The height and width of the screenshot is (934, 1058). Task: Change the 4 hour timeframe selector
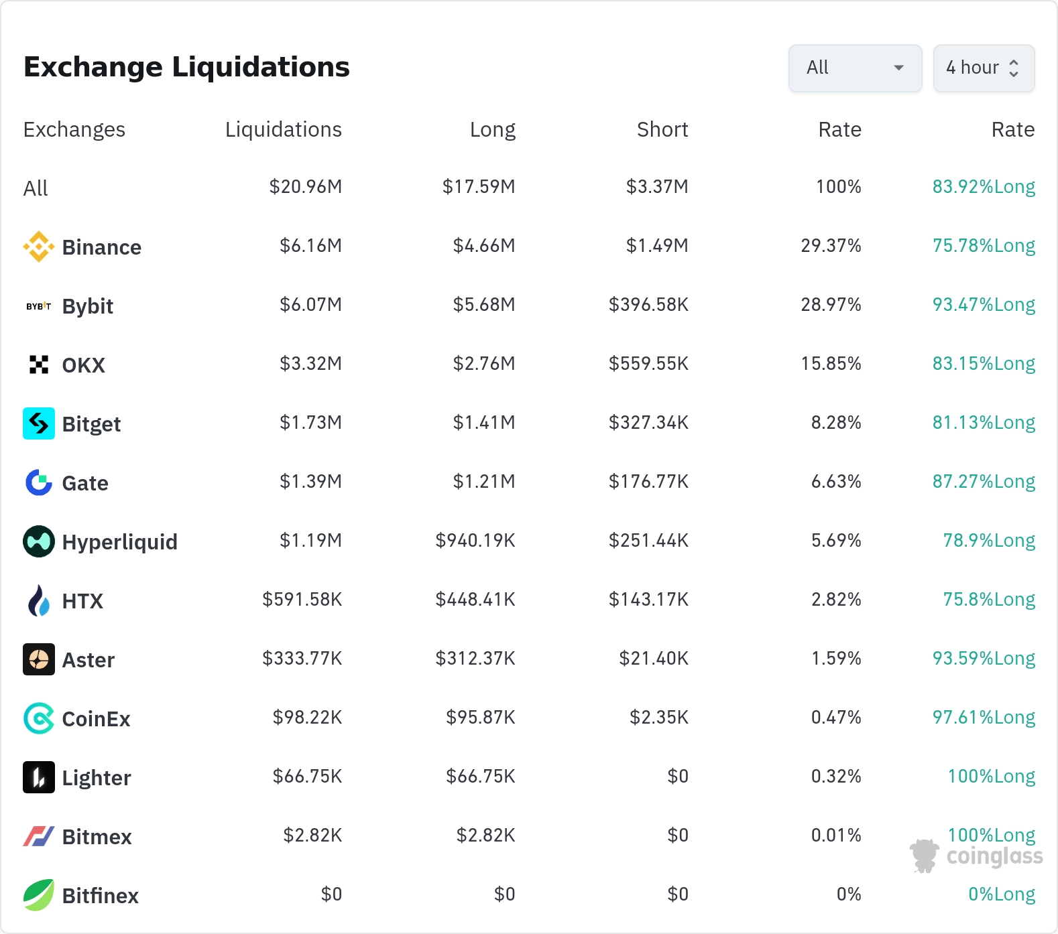984,68
